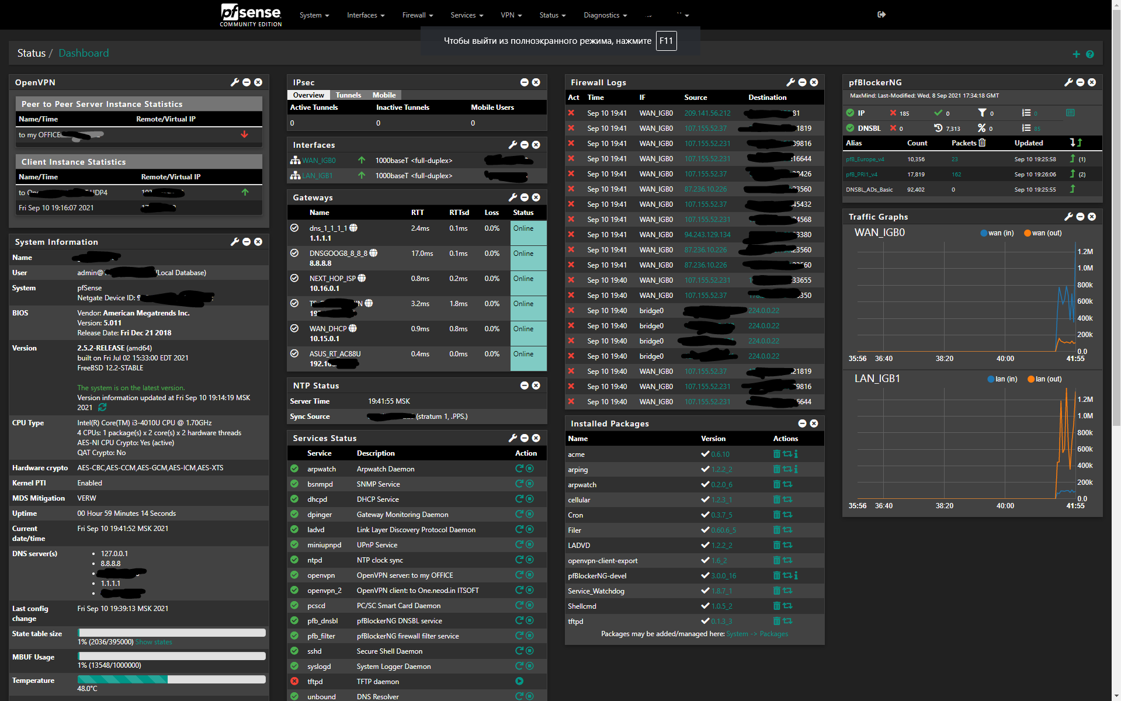The height and width of the screenshot is (701, 1121).
Task: Refresh version information update icon
Action: point(102,407)
